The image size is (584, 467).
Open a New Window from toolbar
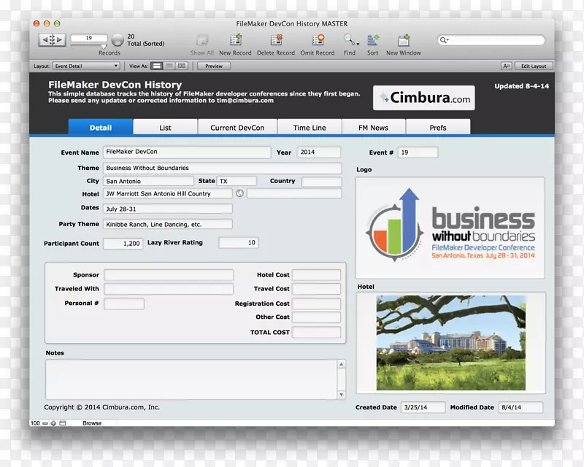tap(403, 41)
